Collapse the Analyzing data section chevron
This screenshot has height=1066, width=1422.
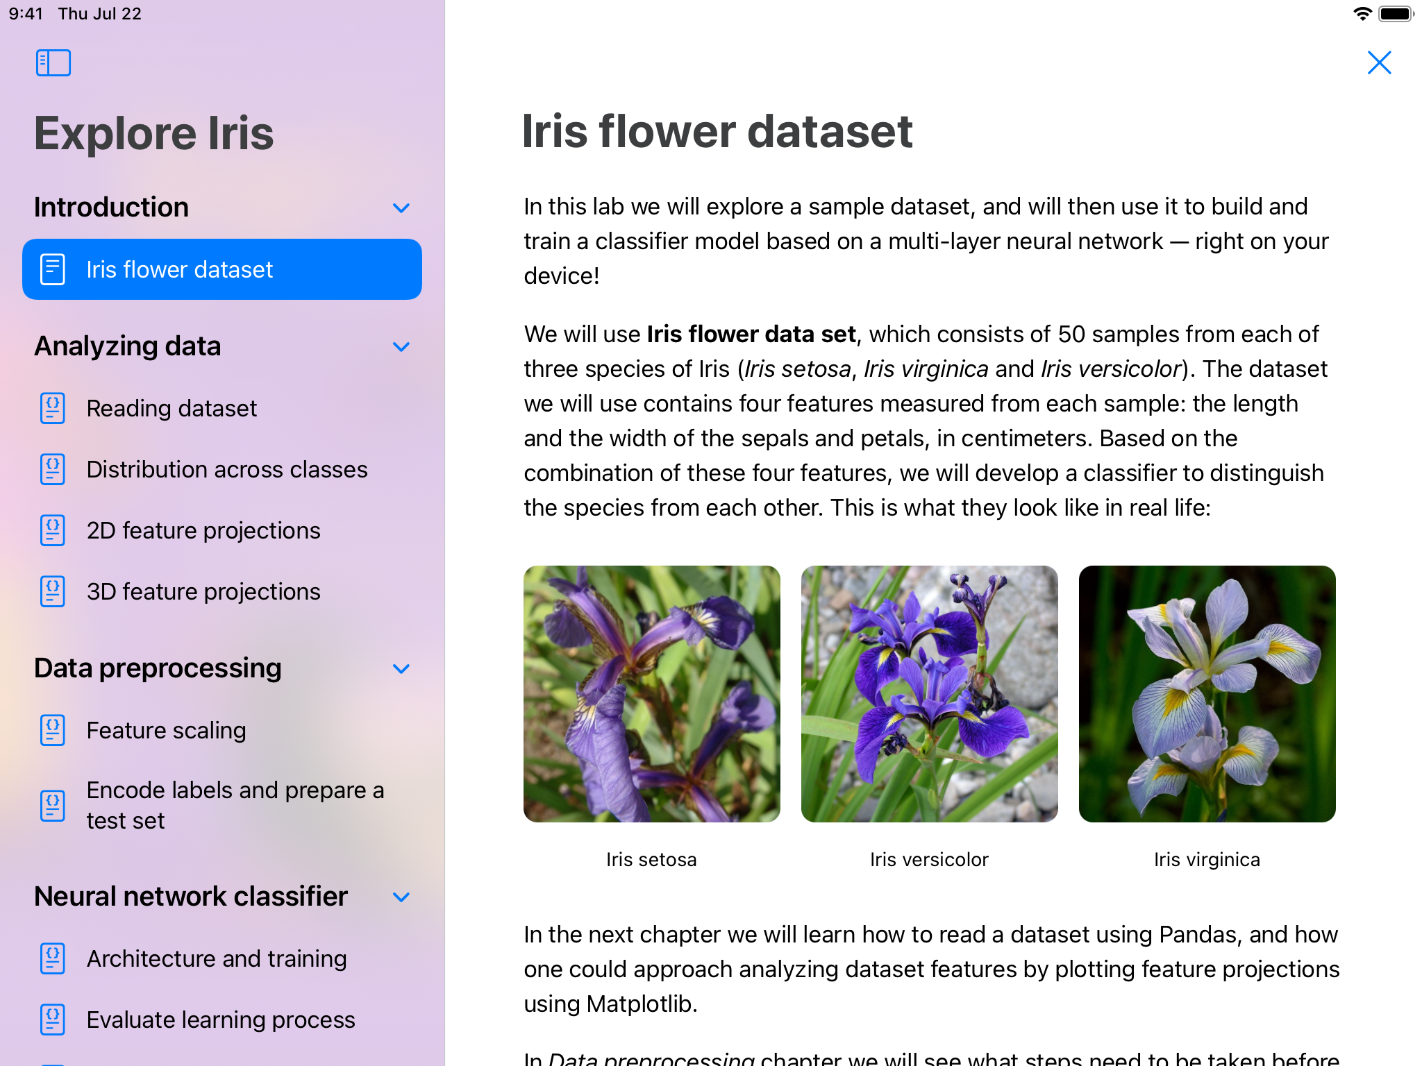[x=401, y=346]
